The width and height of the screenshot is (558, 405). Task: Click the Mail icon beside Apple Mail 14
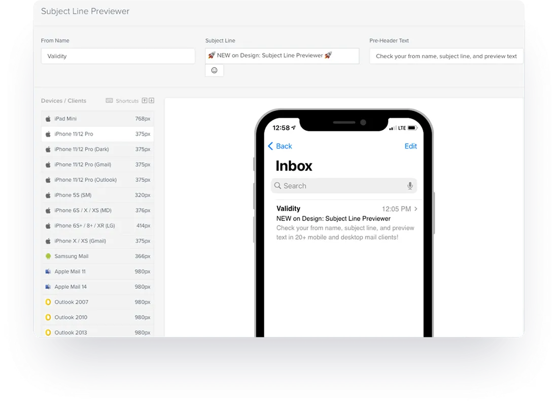48,287
